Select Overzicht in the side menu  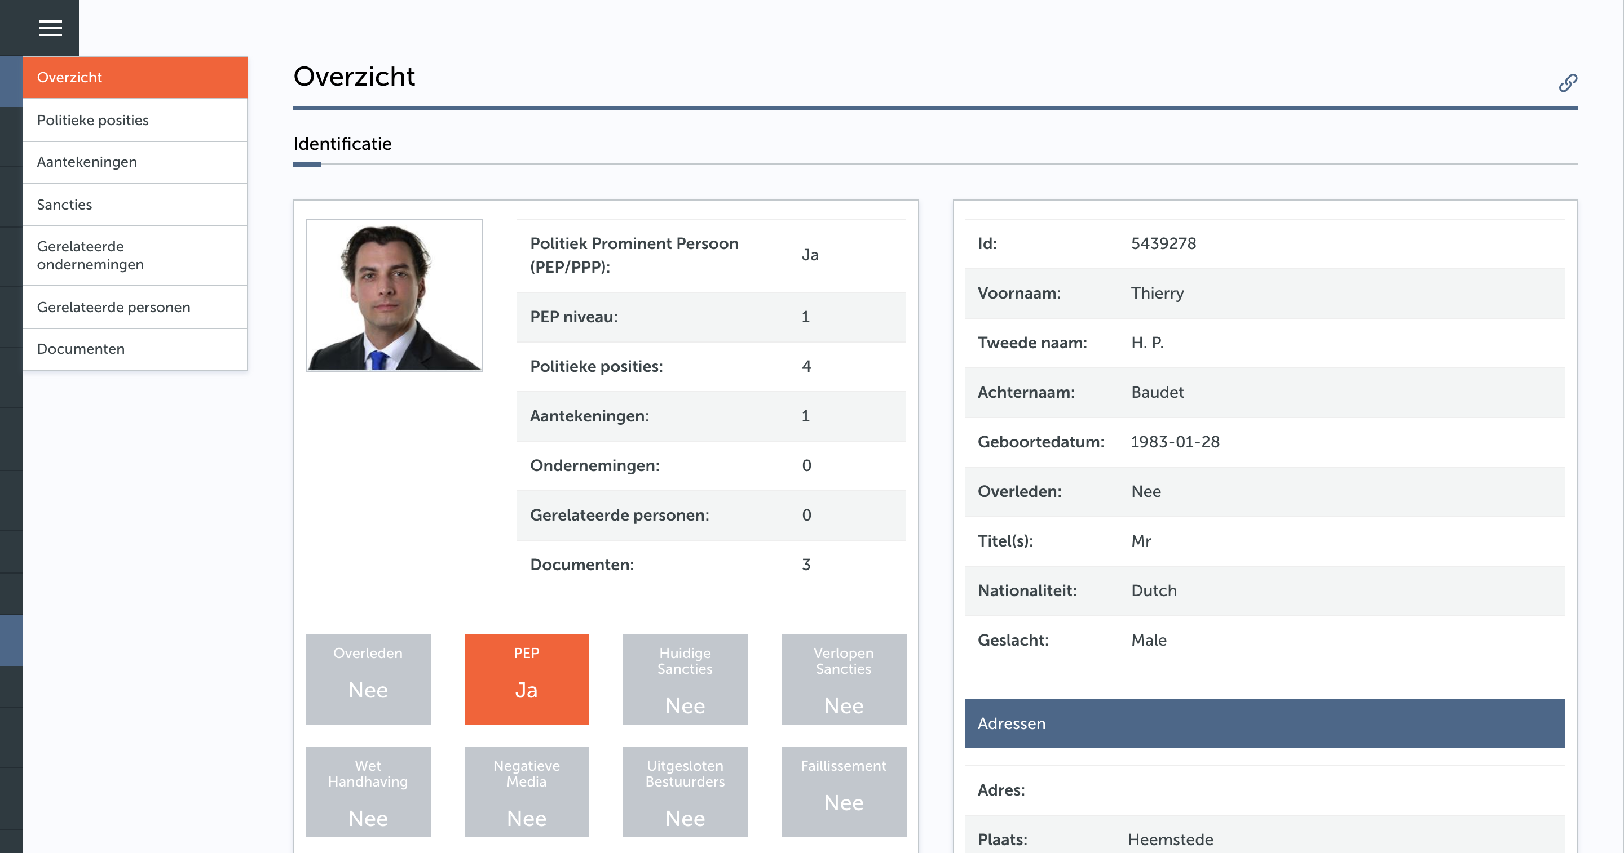coord(135,78)
